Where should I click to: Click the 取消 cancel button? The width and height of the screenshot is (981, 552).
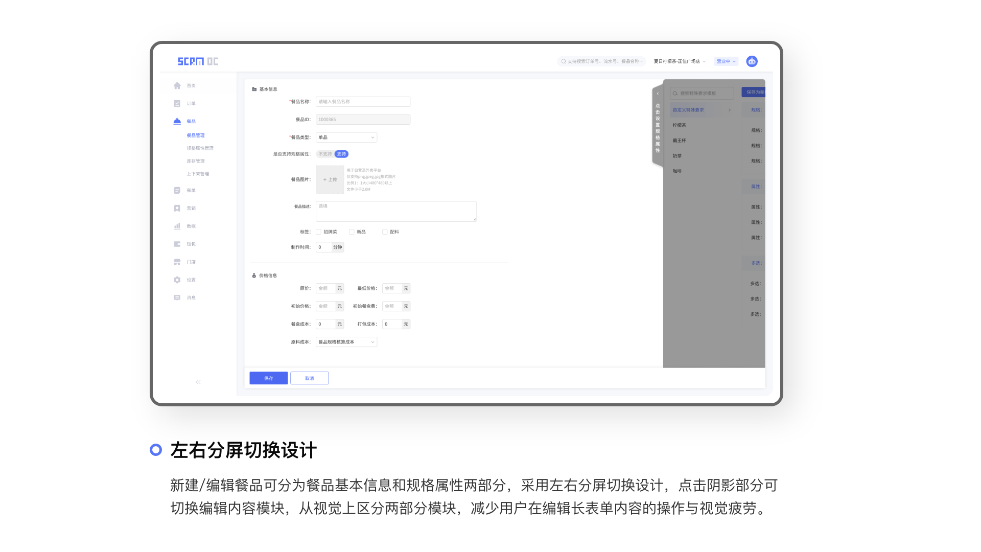[x=309, y=378]
